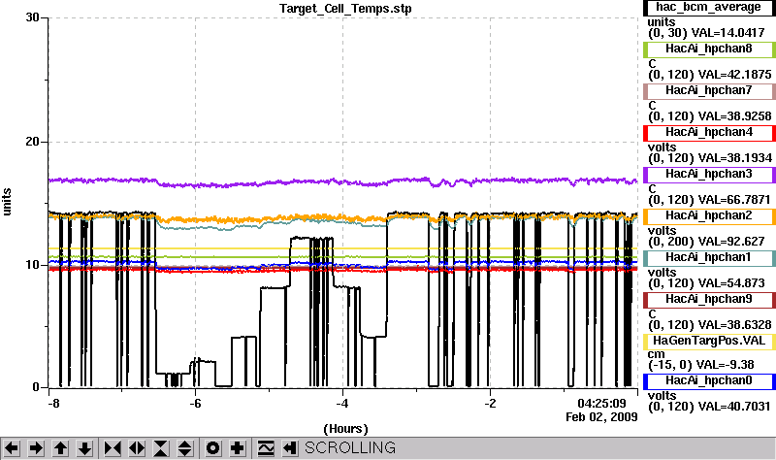Pan the graph up with the up arrow
The height and width of the screenshot is (460, 776).
click(60, 448)
